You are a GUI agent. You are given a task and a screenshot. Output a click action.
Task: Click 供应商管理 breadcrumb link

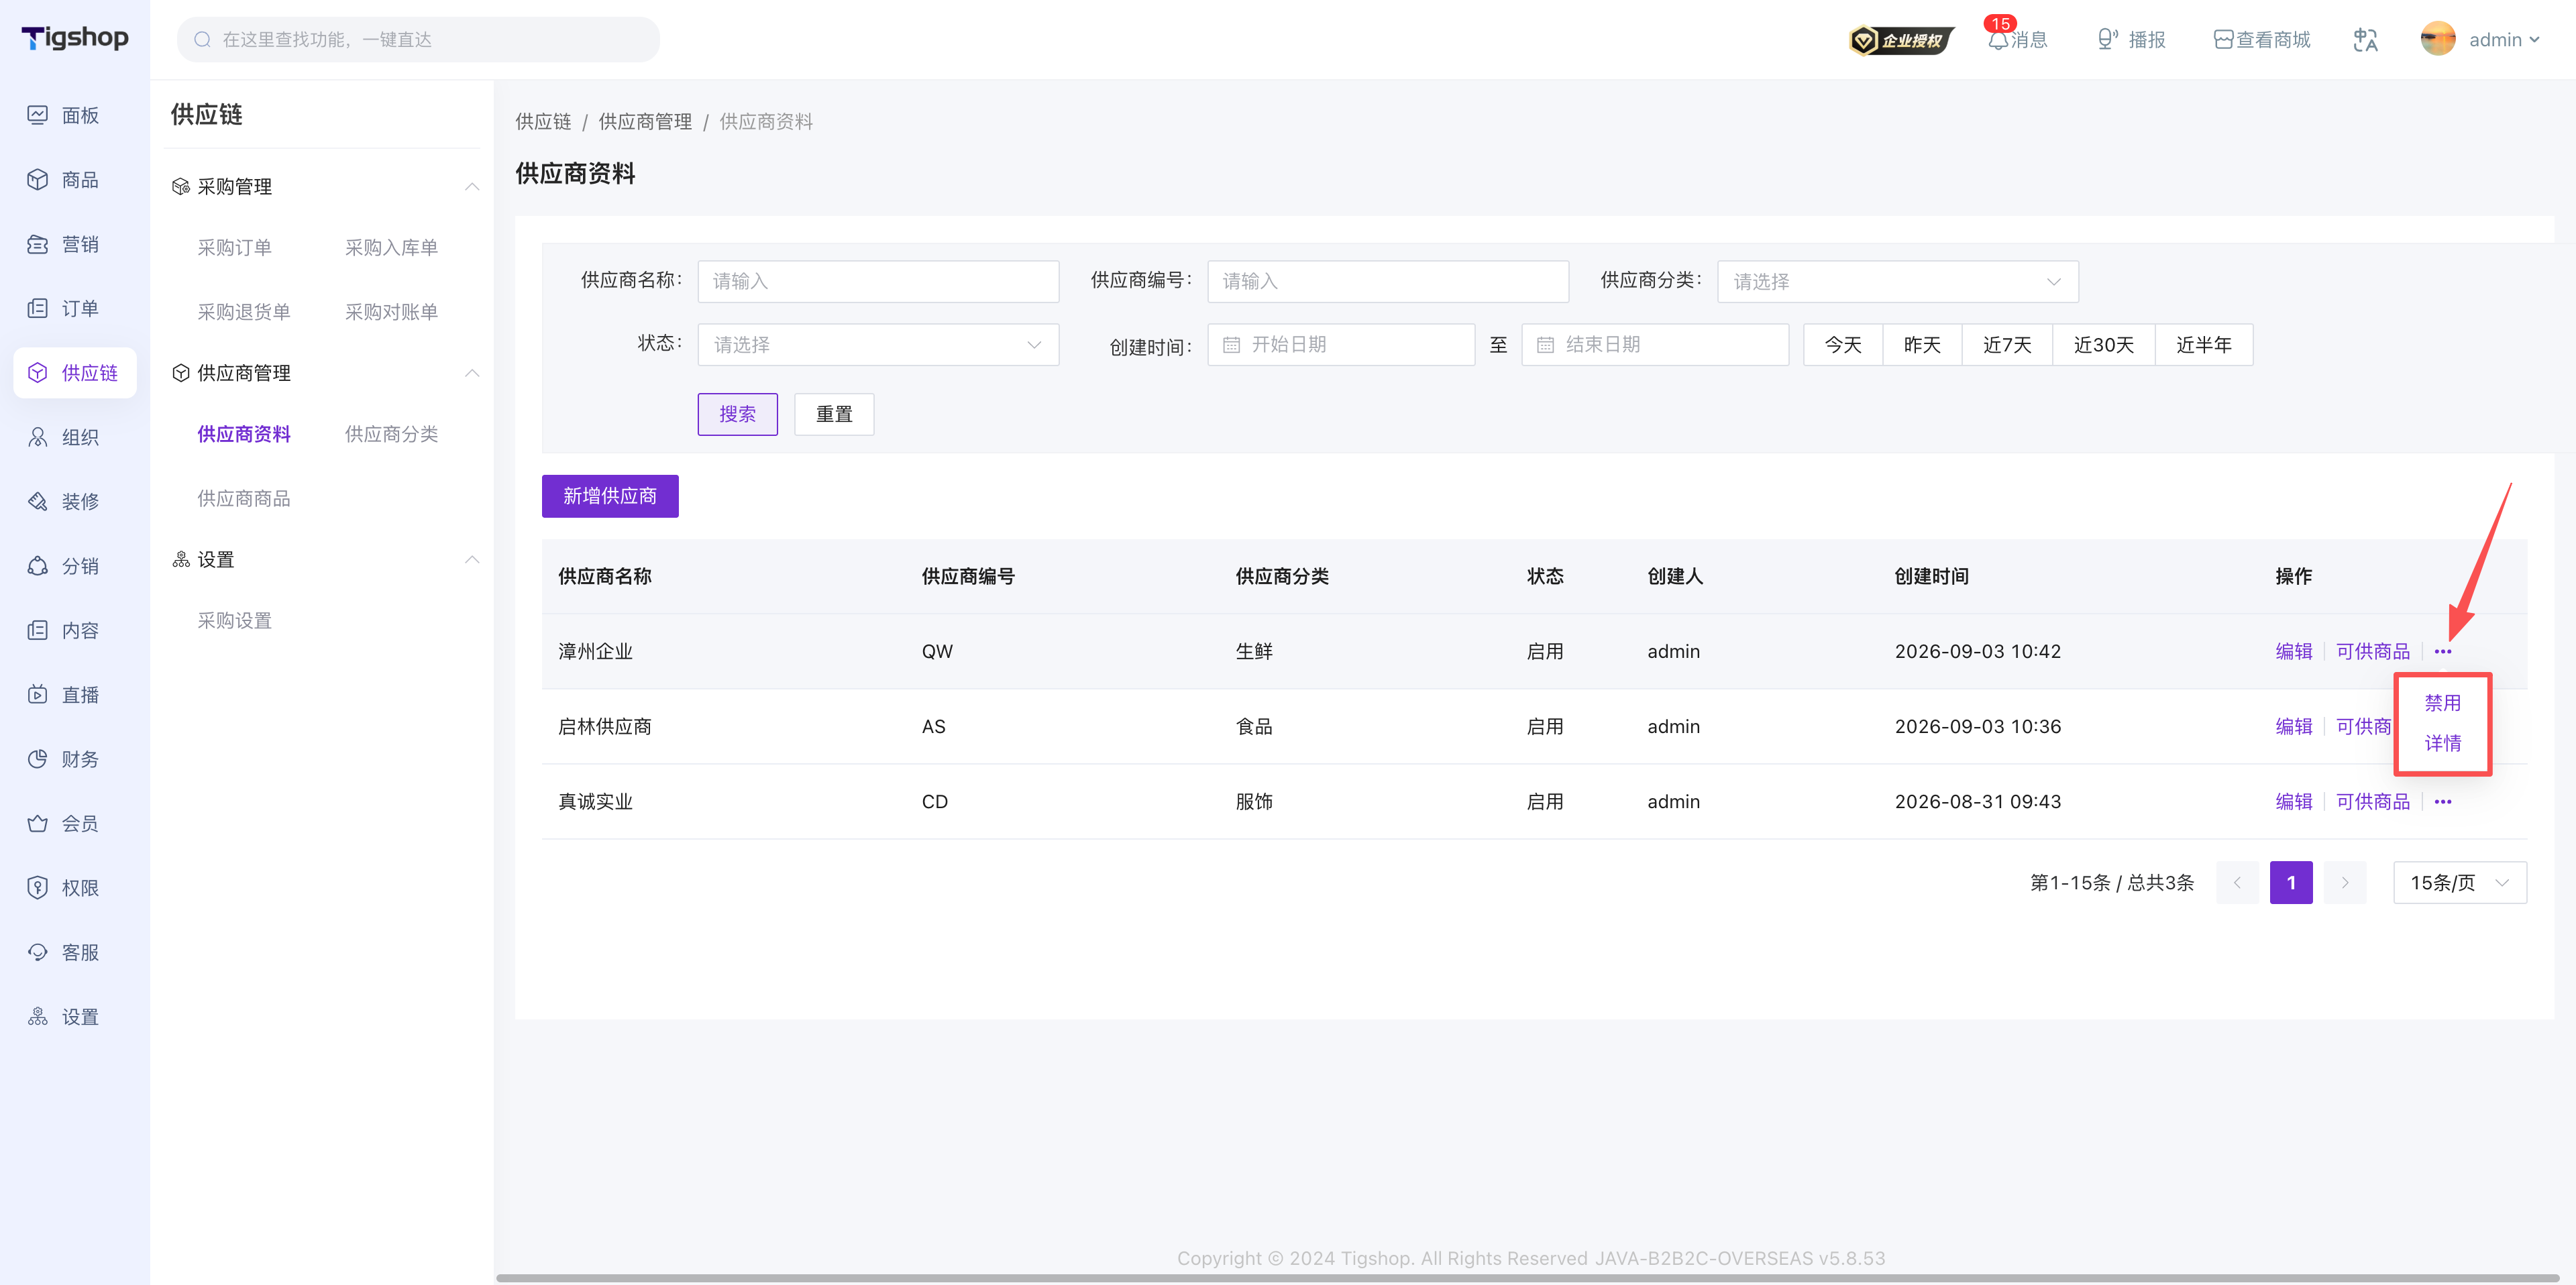645,122
